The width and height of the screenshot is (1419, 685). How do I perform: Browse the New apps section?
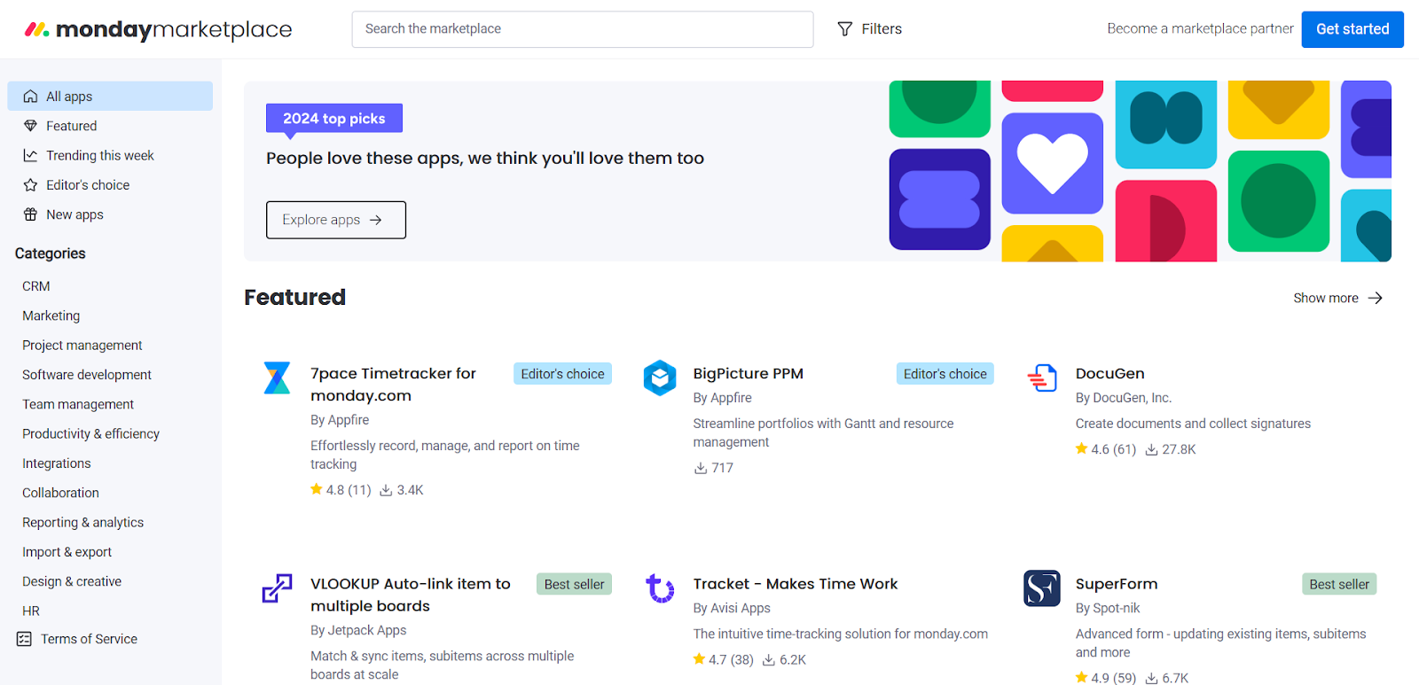[74, 214]
